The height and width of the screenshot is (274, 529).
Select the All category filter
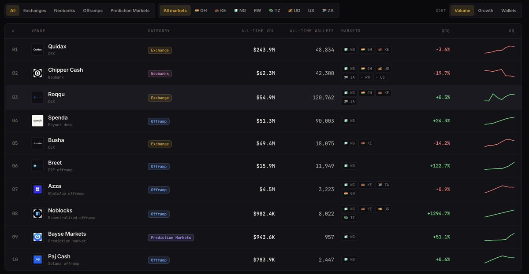[x=13, y=11]
